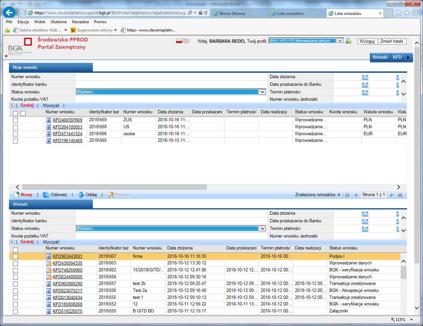Image resolution: width=423 pixels, height=326 pixels.
Task: Tick the checkbox for row KFD435094335
Action: [x=15, y=264]
